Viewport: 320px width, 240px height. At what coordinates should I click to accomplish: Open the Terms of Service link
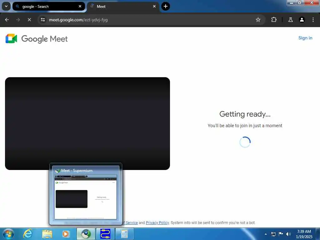pyautogui.click(x=130, y=222)
